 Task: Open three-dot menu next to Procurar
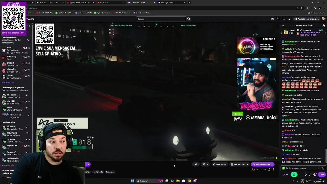coord(40,19)
